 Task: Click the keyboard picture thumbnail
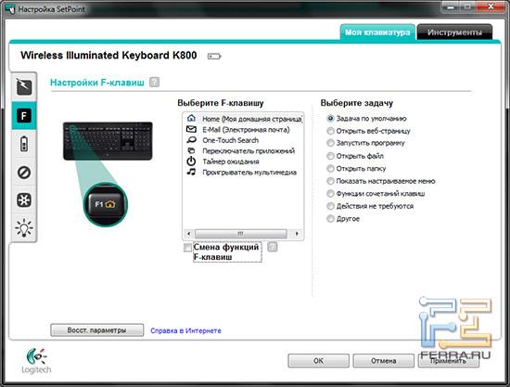108,141
